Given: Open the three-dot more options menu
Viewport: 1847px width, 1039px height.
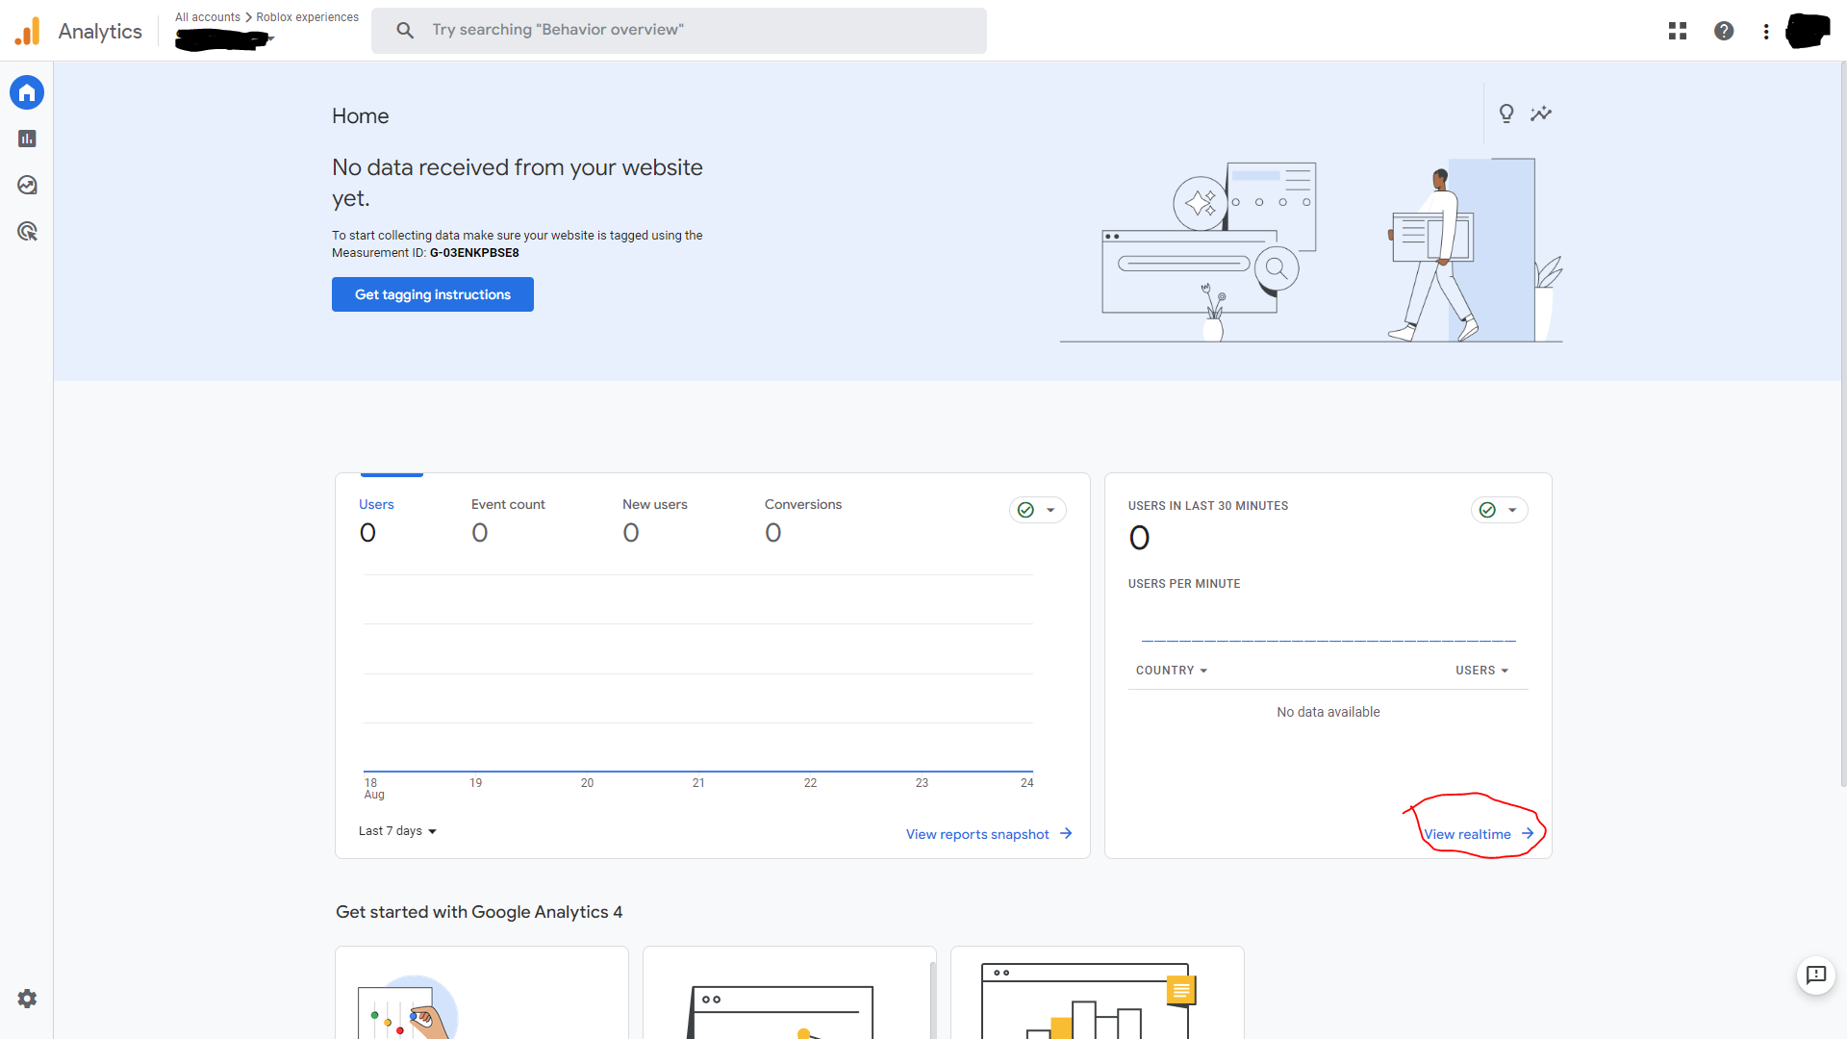Looking at the screenshot, I should [x=1766, y=31].
